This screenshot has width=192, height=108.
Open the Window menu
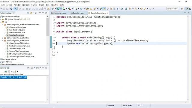[x=55, y=5]
